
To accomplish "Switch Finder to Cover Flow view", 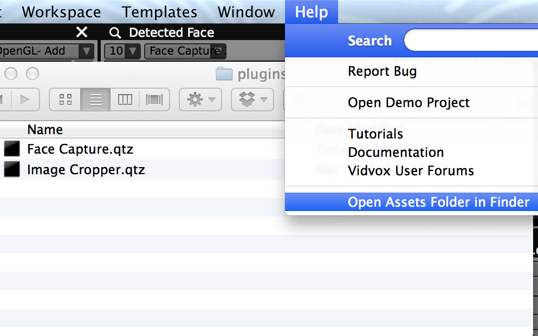I will pyautogui.click(x=154, y=100).
